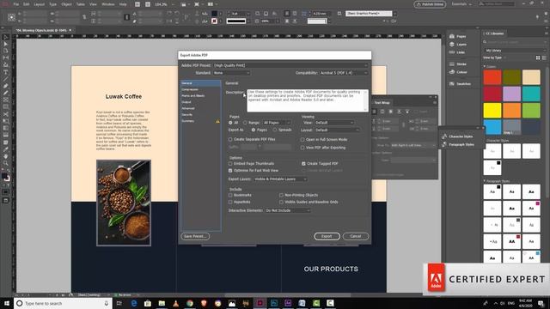This screenshot has height=309, width=550.
Task: Select the Free Transform tool
Action: click(x=6, y=121)
